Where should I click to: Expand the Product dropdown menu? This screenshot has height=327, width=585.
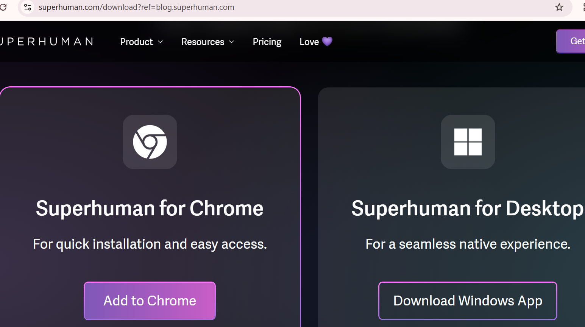pyautogui.click(x=142, y=42)
